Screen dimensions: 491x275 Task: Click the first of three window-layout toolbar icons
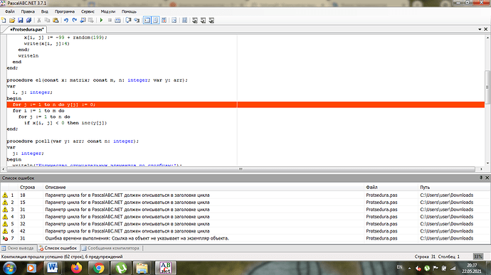(195, 21)
